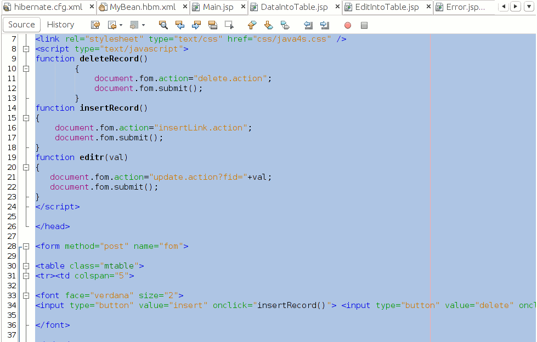Open dropdown arrow beside Forward icon
The image size is (537, 342).
(143, 25)
